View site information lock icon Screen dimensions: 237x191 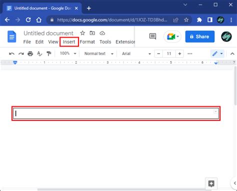52,20
